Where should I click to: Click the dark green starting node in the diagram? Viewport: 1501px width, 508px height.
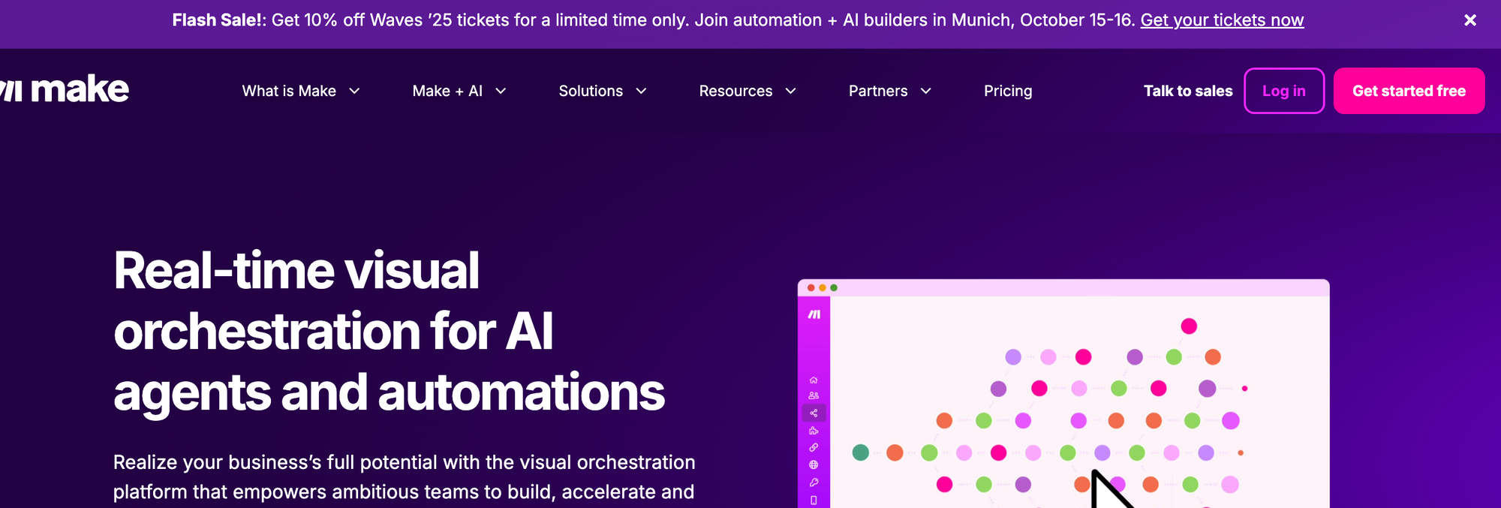[x=861, y=452]
